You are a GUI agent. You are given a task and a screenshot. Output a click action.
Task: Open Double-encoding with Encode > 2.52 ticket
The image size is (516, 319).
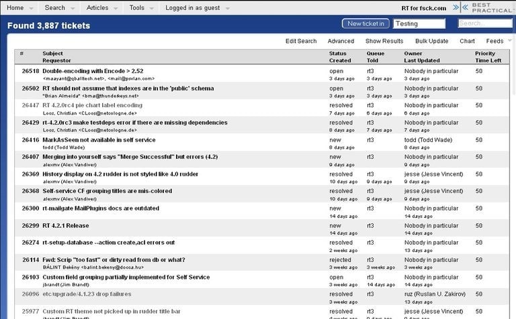[x=93, y=71]
